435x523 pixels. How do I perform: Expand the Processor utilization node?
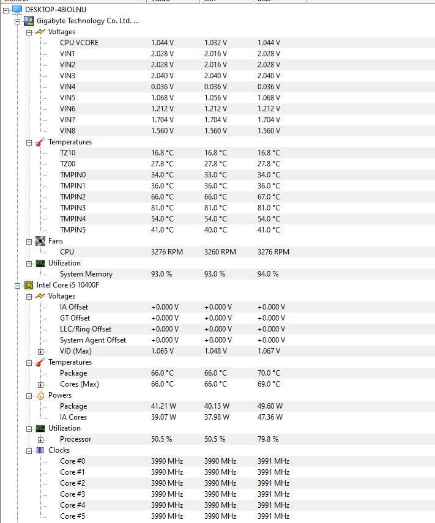41,440
